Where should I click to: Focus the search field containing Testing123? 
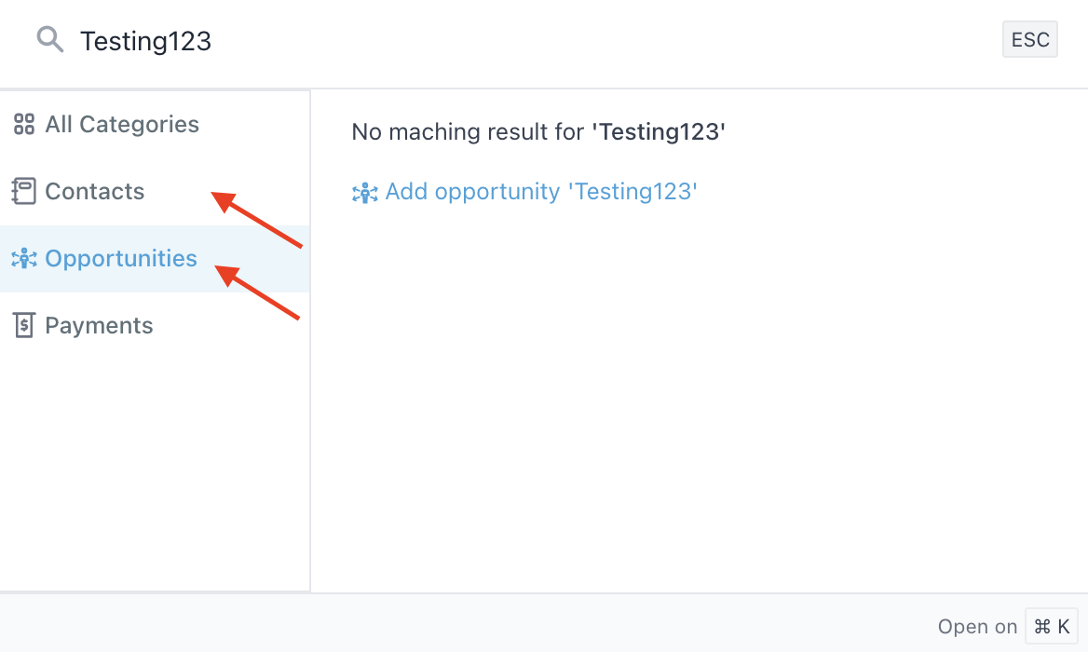[x=466, y=41]
